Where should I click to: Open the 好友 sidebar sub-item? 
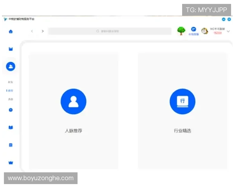tap(11, 82)
